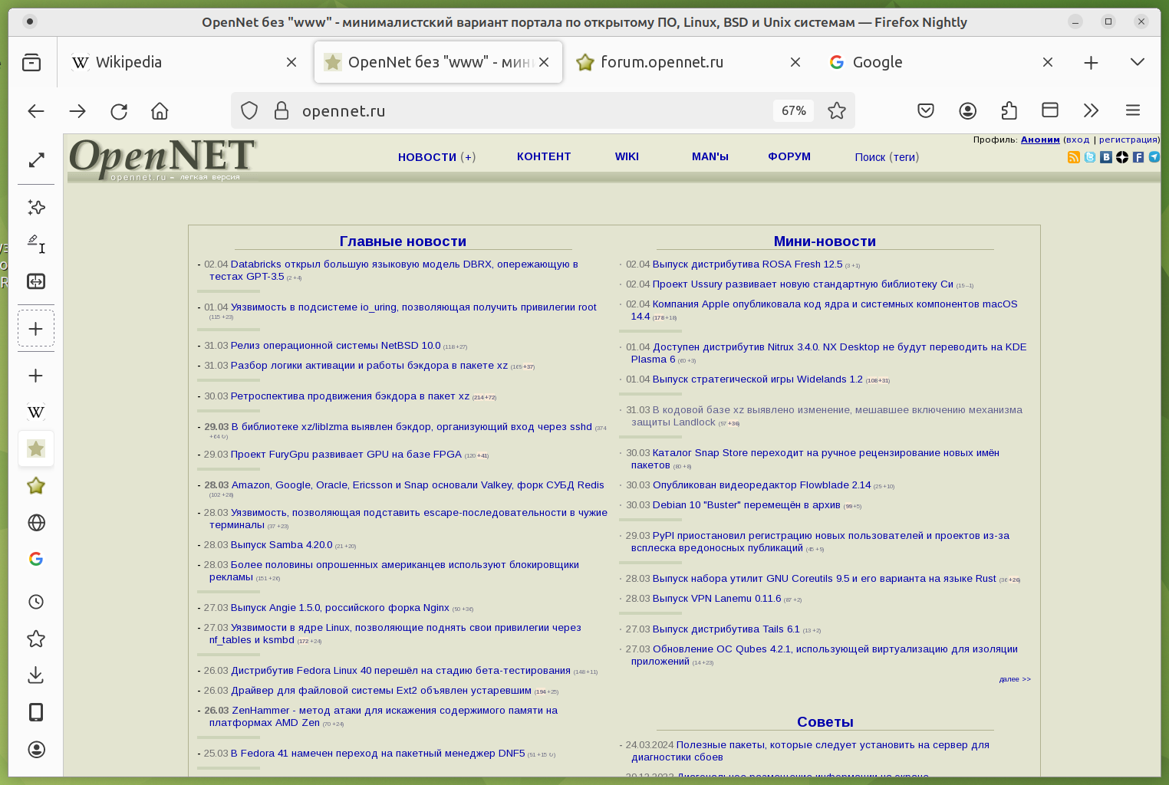Open OpenNet's Twitter page icon

coord(1090,157)
